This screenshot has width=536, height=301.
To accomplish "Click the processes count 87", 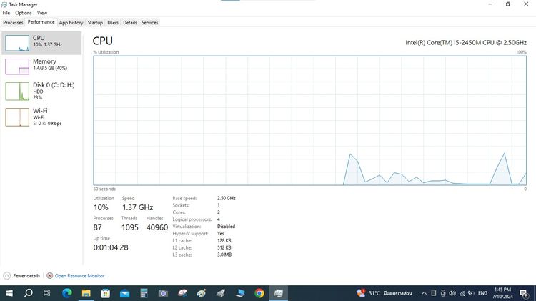I will (97, 227).
